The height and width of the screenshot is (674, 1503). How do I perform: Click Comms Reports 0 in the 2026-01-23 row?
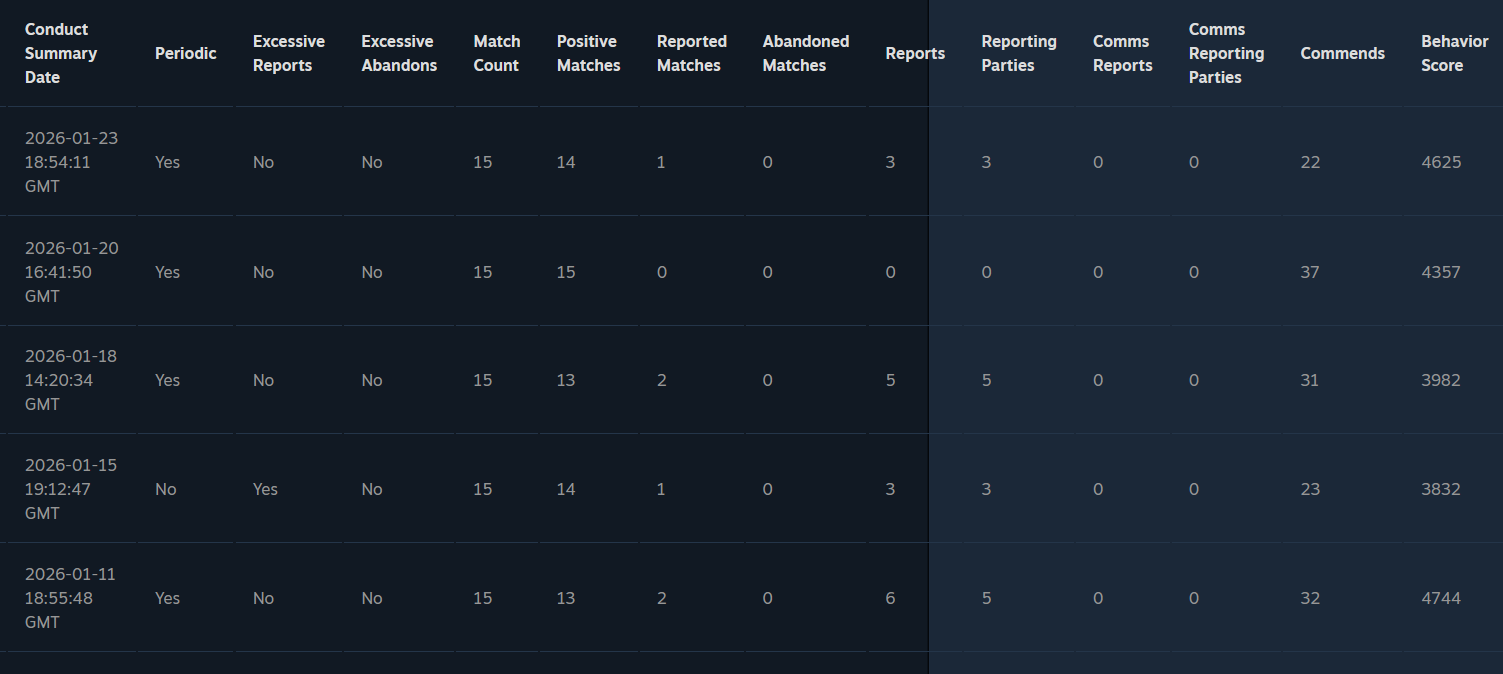(1098, 162)
